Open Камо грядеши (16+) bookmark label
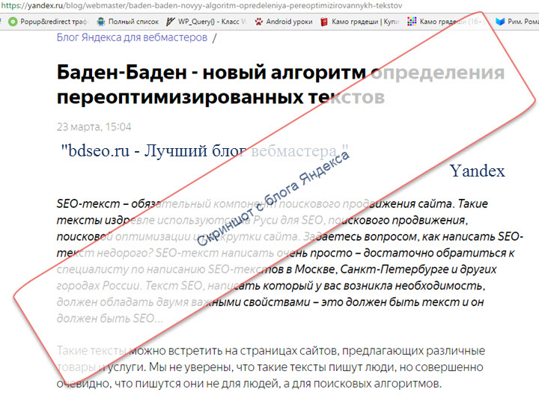The width and height of the screenshot is (539, 395). [451, 22]
